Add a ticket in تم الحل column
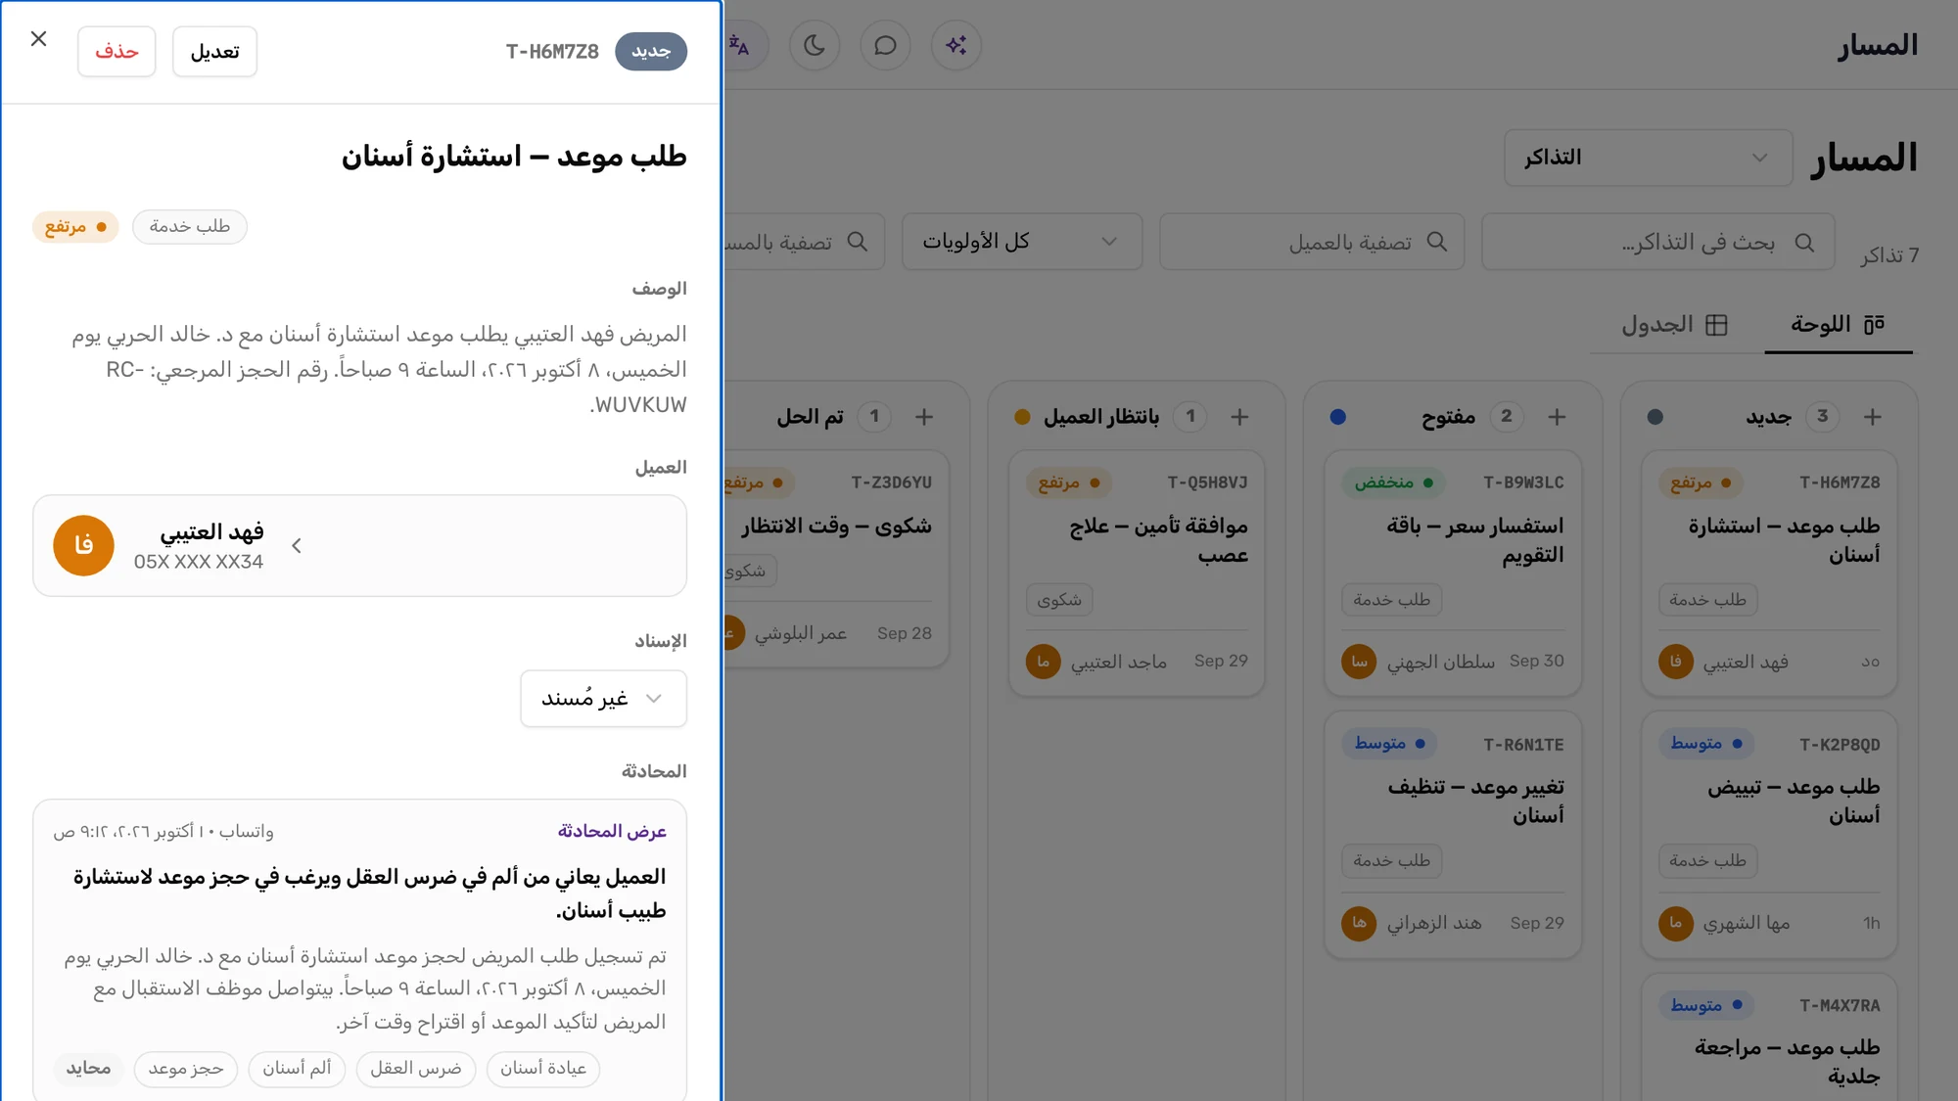The width and height of the screenshot is (1958, 1101). point(923,417)
